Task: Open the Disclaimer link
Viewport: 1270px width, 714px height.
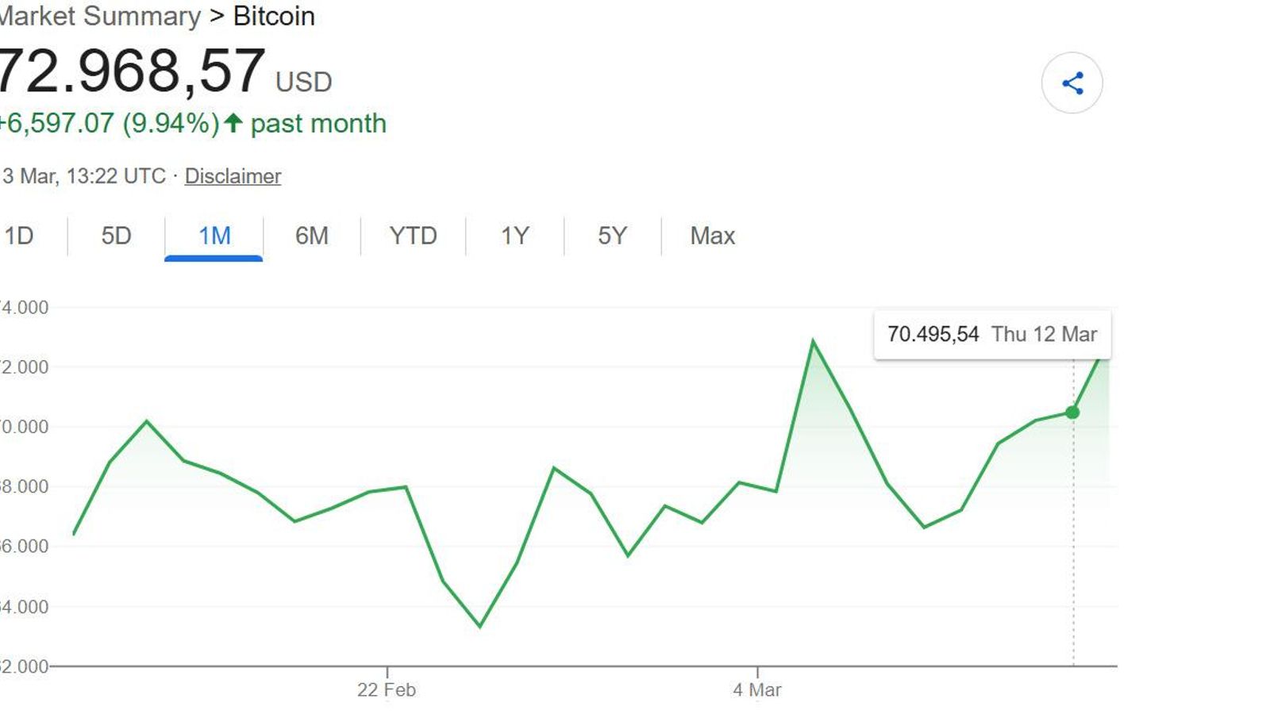Action: [233, 176]
